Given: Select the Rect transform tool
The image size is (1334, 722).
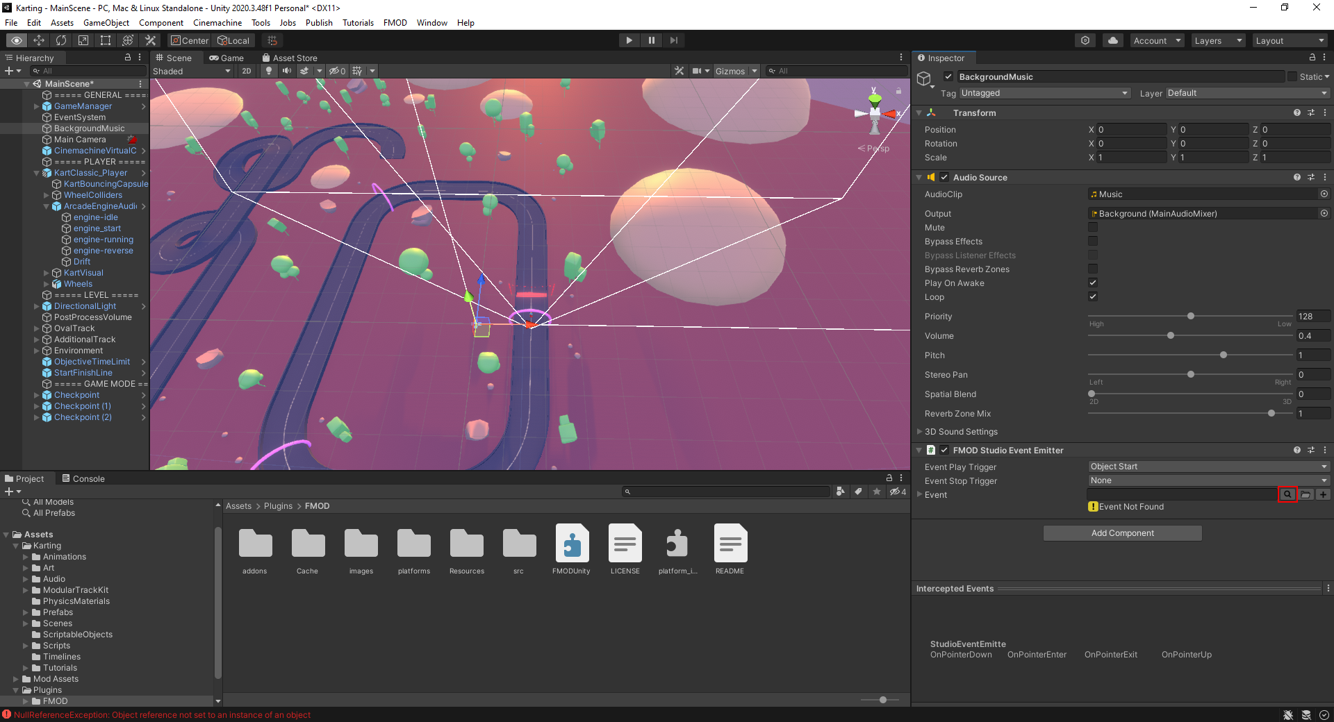Looking at the screenshot, I should 106,40.
